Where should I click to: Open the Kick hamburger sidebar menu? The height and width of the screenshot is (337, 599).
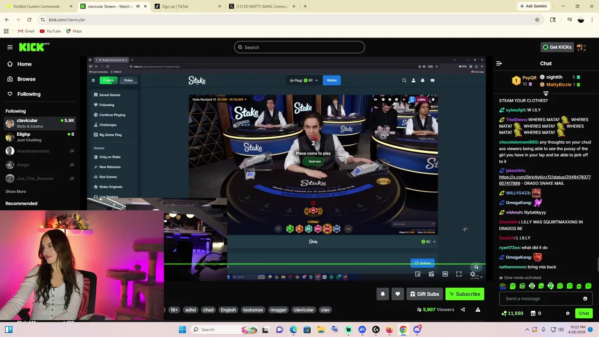tap(10, 47)
